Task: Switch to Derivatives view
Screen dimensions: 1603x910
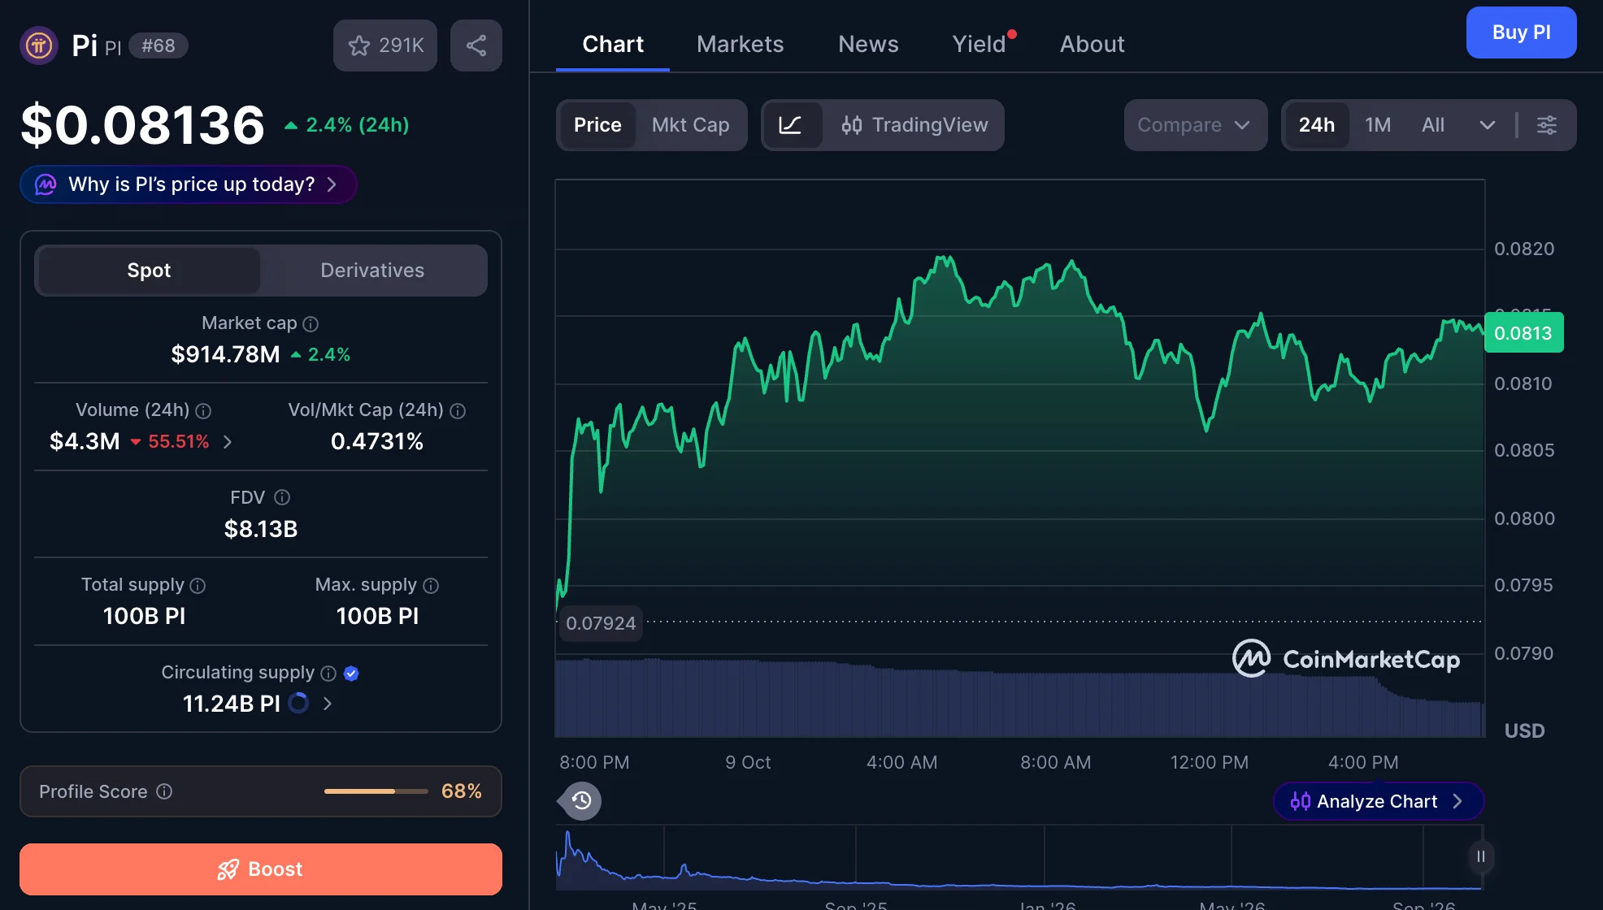Action: tap(372, 271)
